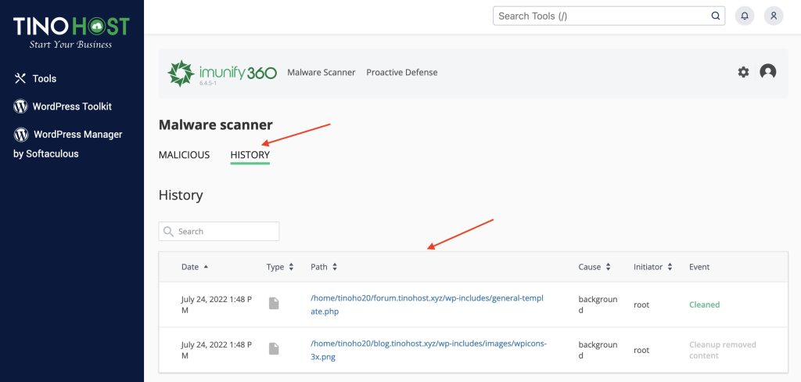
Task: Click the imunify version number 6.4.5-1
Action: click(x=208, y=83)
